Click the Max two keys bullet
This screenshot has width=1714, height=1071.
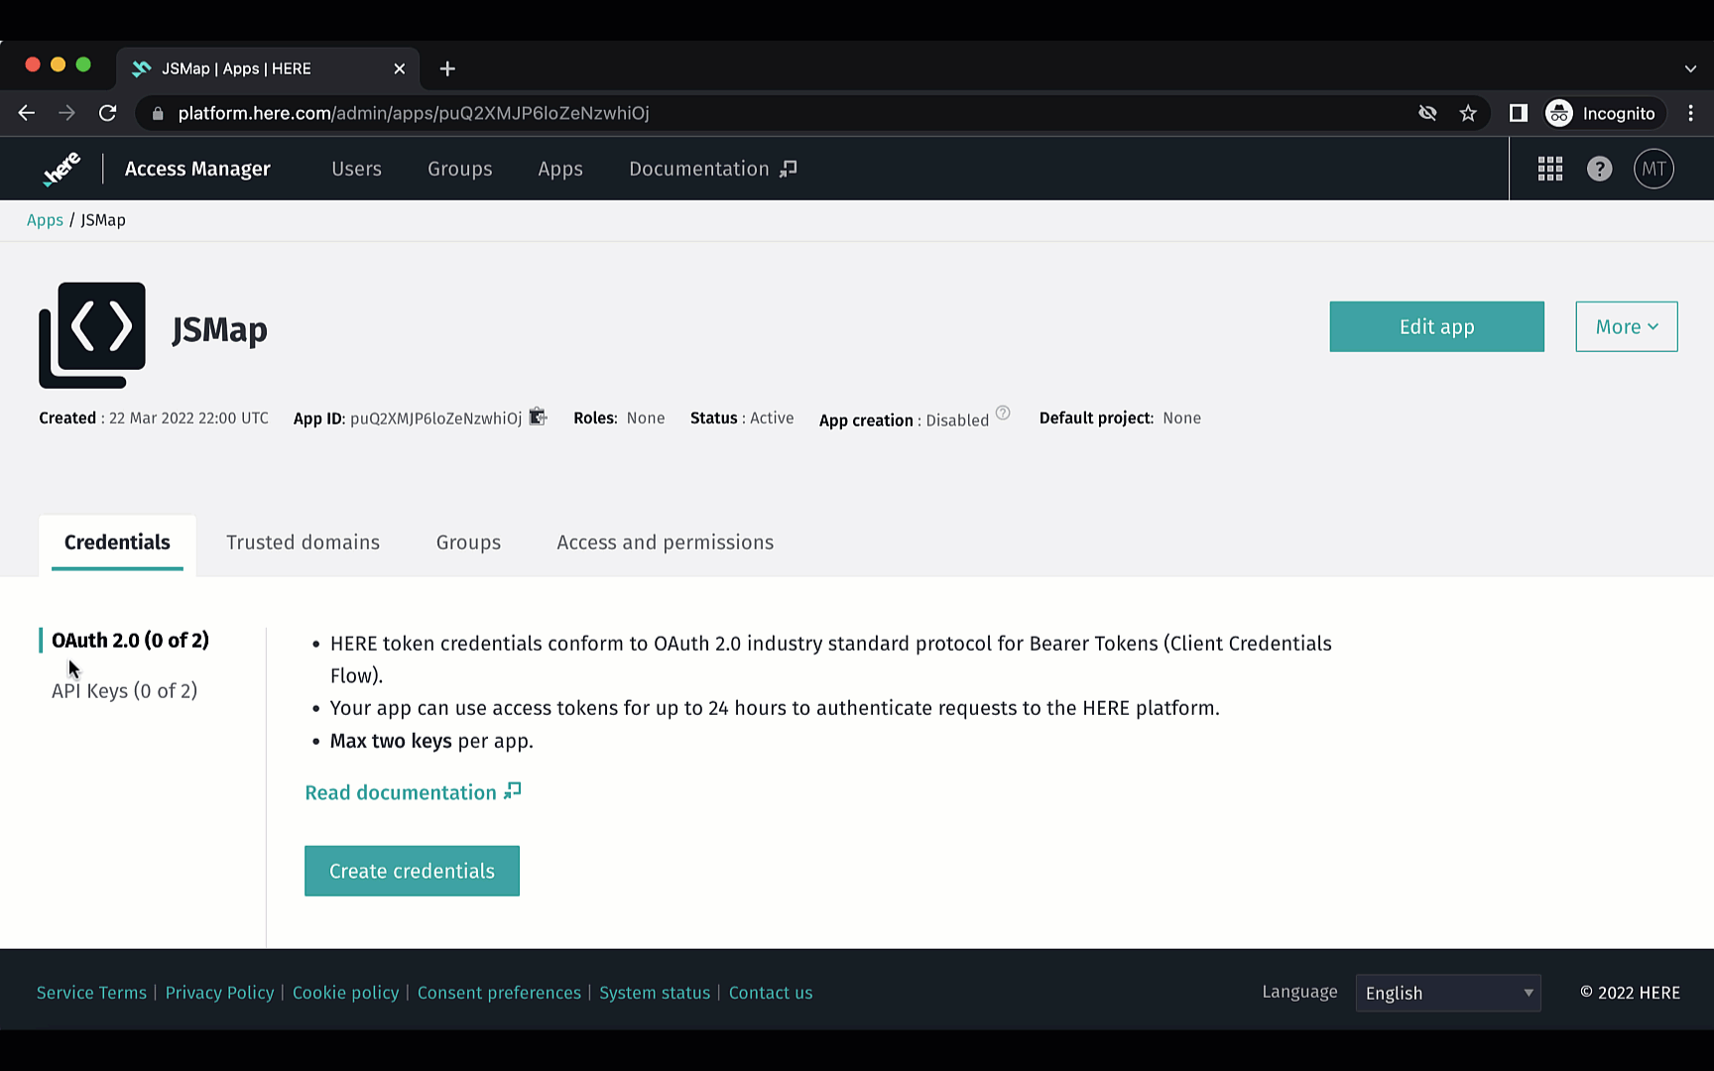(431, 741)
